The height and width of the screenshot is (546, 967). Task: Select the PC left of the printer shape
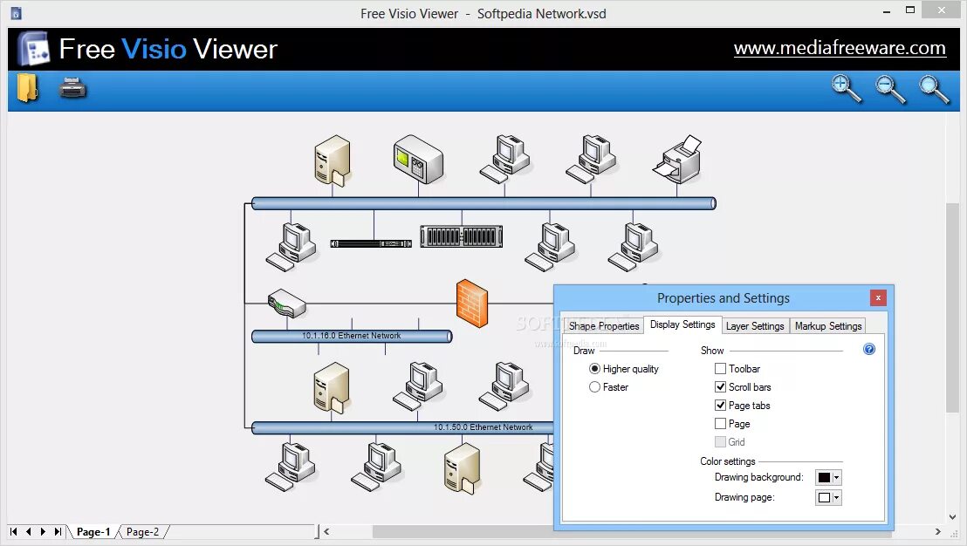point(591,159)
